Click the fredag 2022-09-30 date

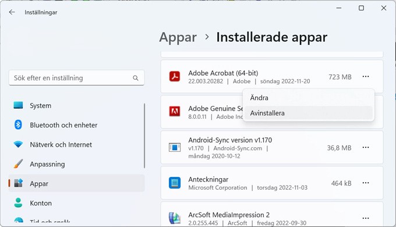tap(282, 223)
